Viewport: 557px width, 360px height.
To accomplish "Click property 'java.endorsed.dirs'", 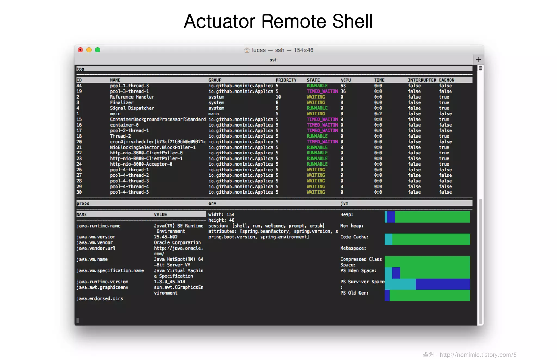I will [x=100, y=299].
